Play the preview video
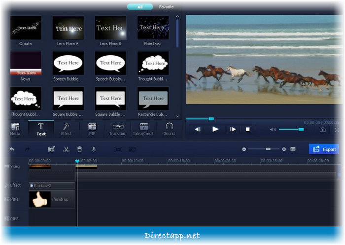The width and height of the screenshot is (345, 245). click(215, 129)
